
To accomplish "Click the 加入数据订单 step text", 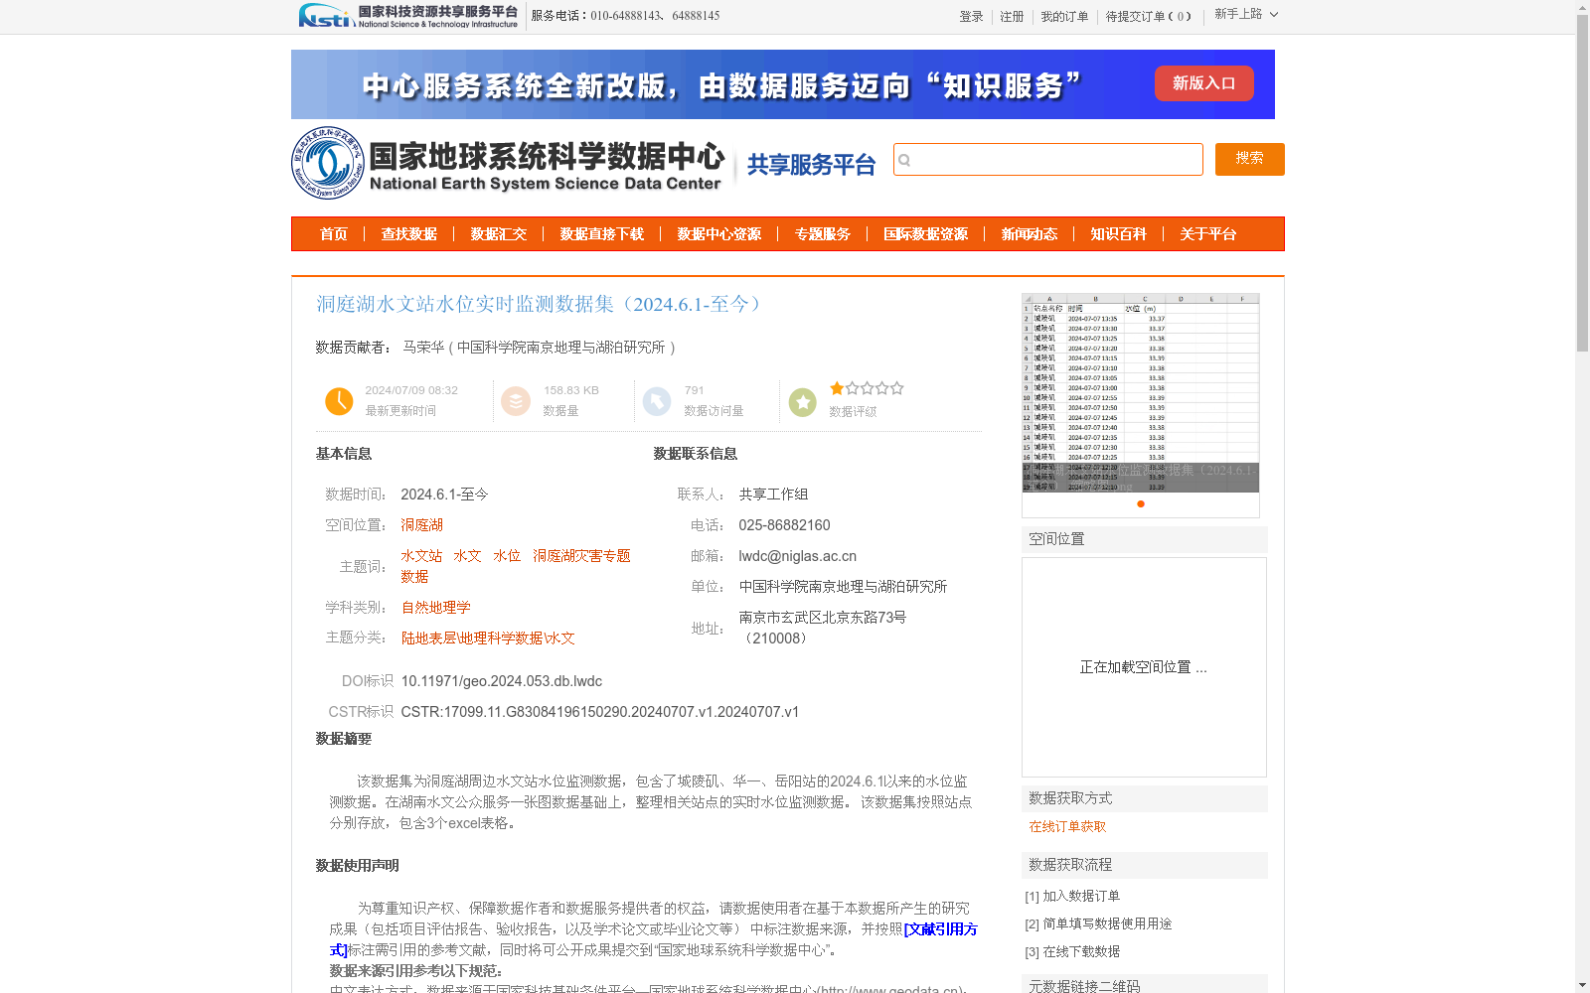I will click(x=1081, y=896).
